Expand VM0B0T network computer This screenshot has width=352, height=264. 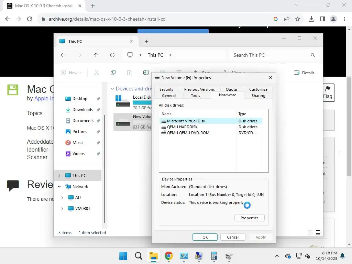pyautogui.click(x=62, y=209)
